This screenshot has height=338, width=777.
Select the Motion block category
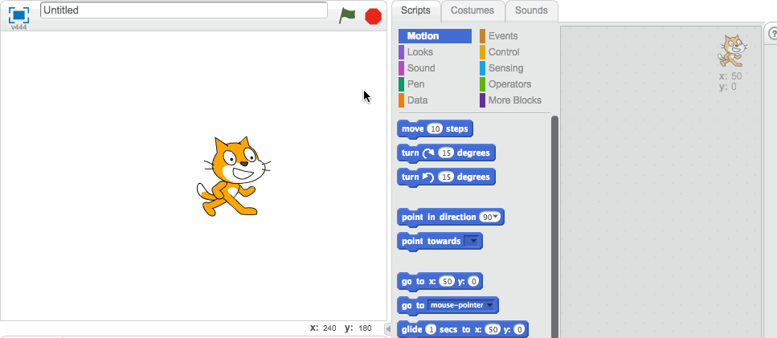click(x=435, y=36)
